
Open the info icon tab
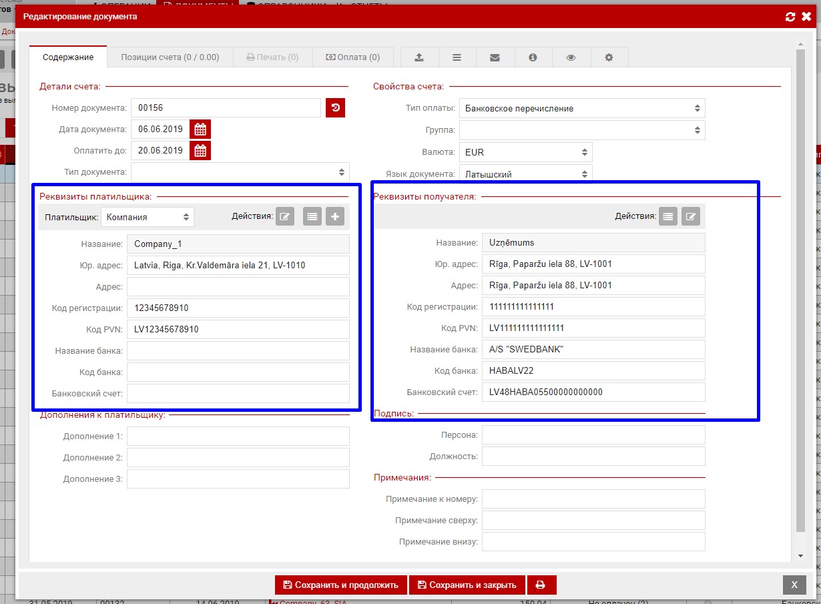tap(533, 57)
